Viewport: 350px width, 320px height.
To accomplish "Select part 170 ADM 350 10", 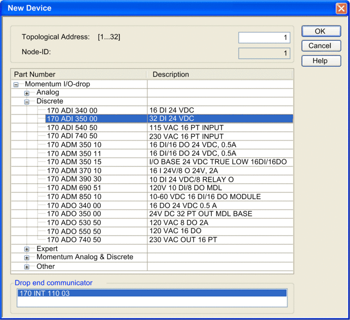I will 74,145.
